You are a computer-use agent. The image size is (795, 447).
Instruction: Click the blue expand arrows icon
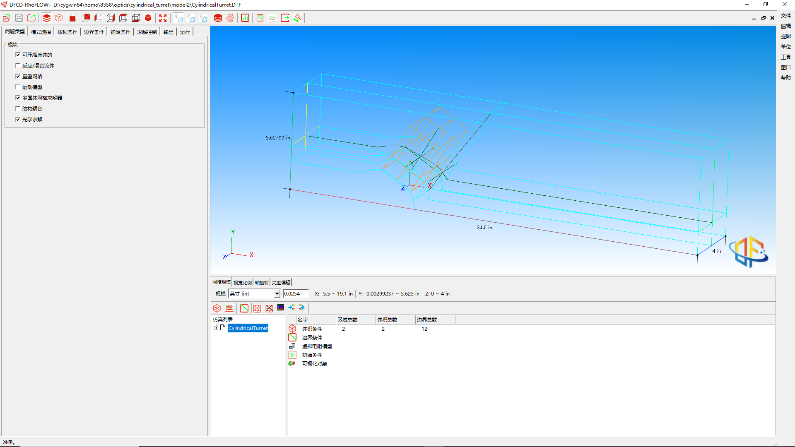301,308
